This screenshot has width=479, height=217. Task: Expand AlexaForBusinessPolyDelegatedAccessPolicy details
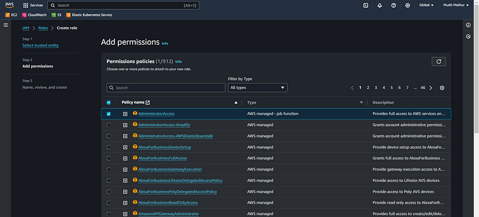click(x=125, y=192)
